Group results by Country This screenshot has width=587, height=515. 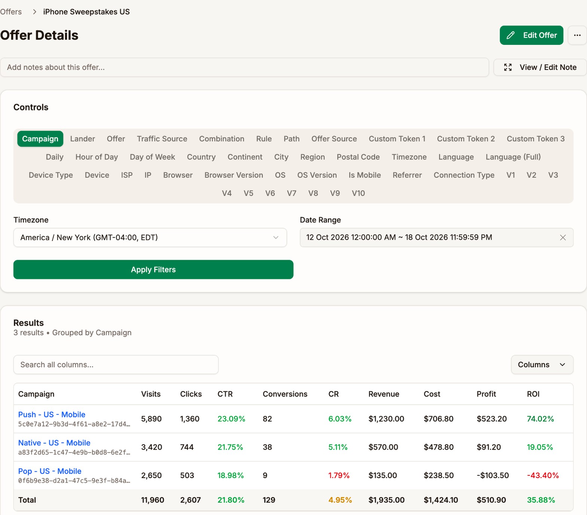pos(201,157)
